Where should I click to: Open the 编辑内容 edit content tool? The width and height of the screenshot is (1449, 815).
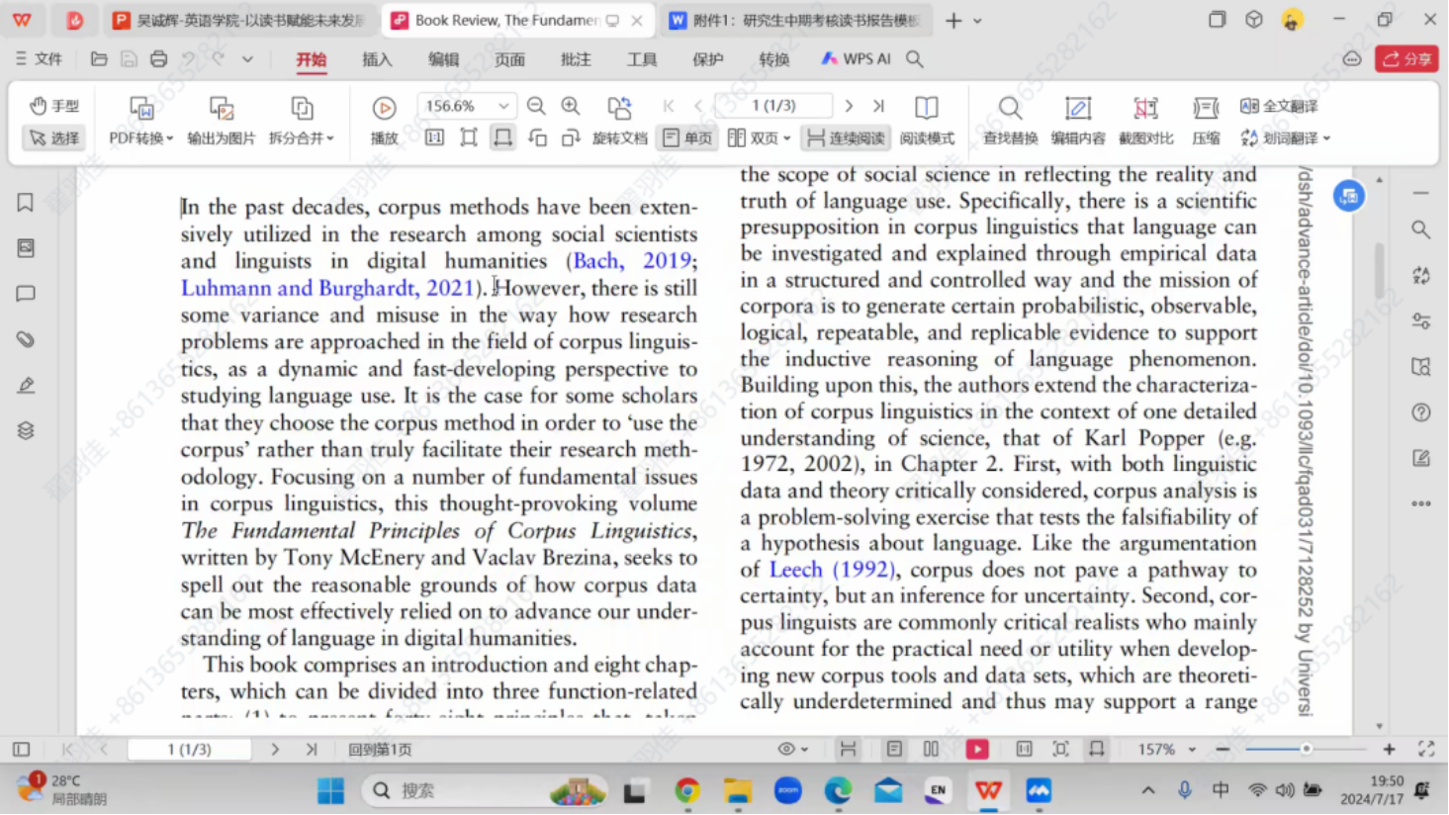(1077, 109)
